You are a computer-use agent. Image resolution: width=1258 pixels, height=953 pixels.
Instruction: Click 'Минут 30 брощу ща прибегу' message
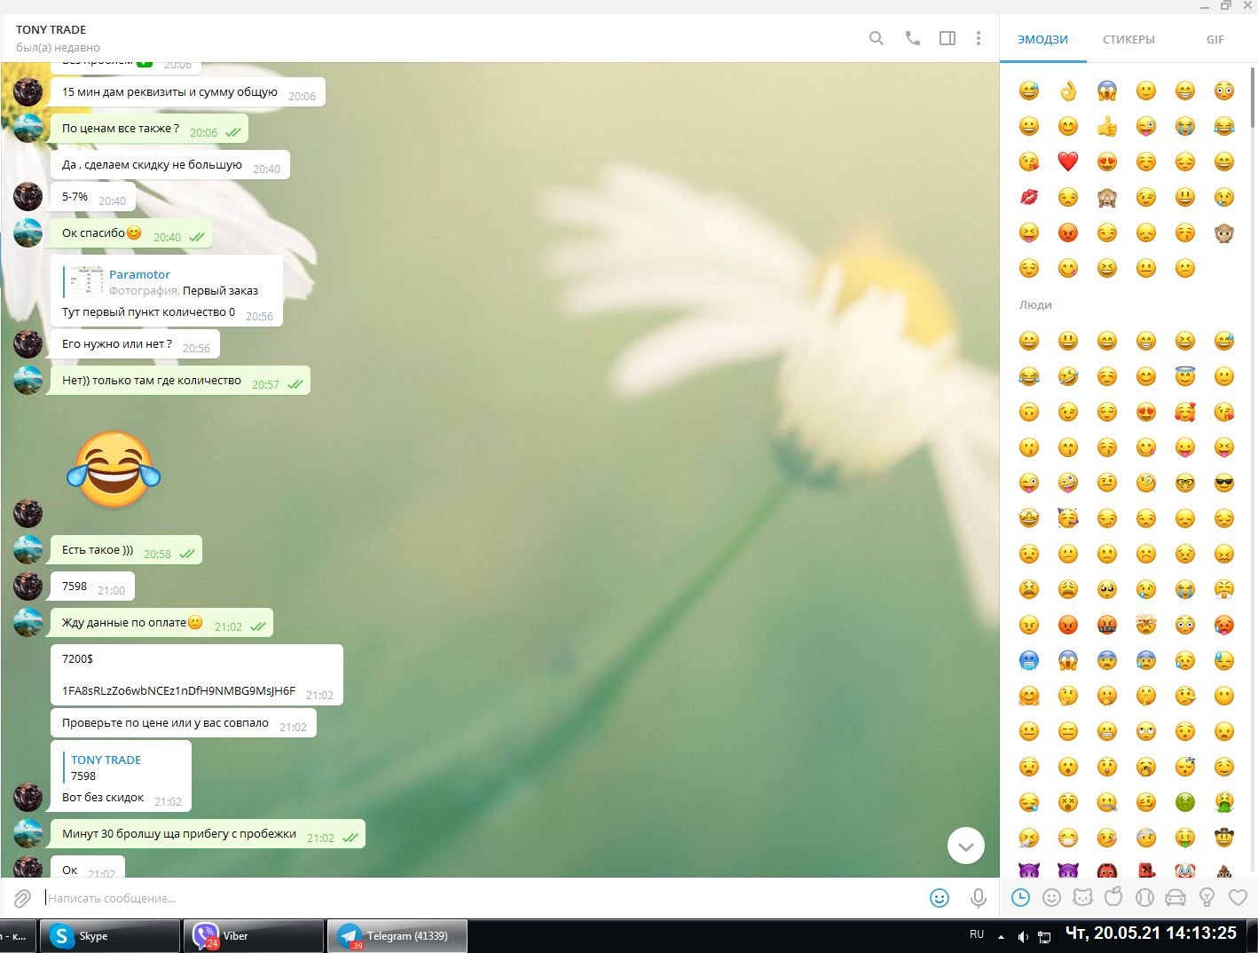click(207, 834)
